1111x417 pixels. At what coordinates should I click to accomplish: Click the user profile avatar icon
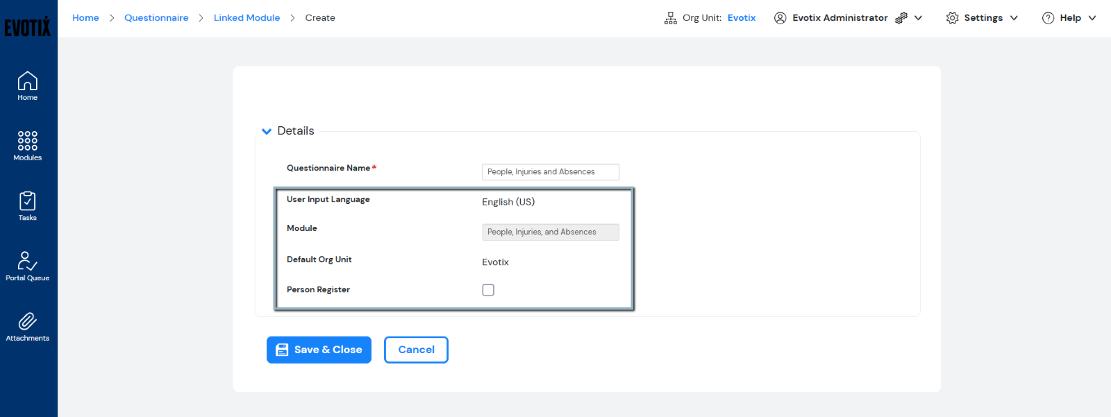[x=780, y=18]
